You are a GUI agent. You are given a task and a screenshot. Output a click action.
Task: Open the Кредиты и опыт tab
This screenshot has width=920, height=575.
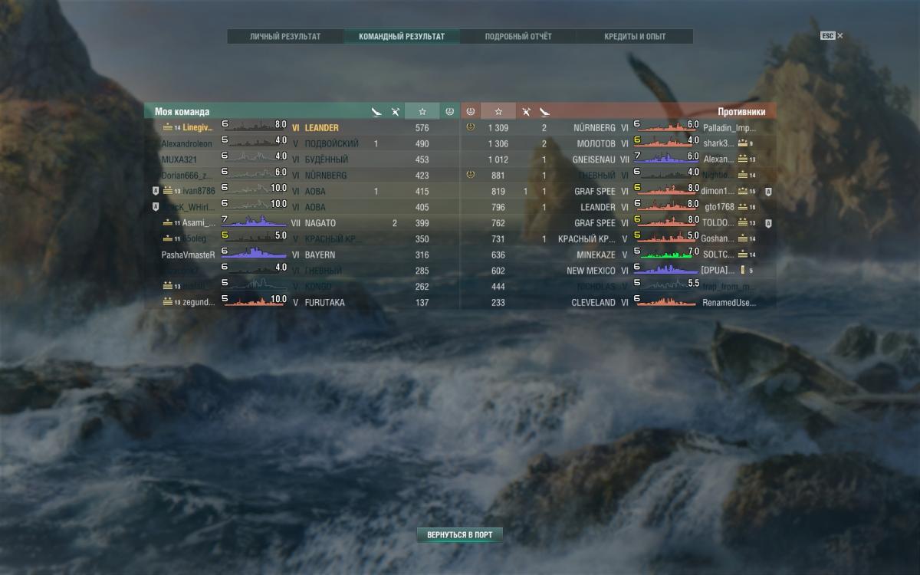(635, 36)
